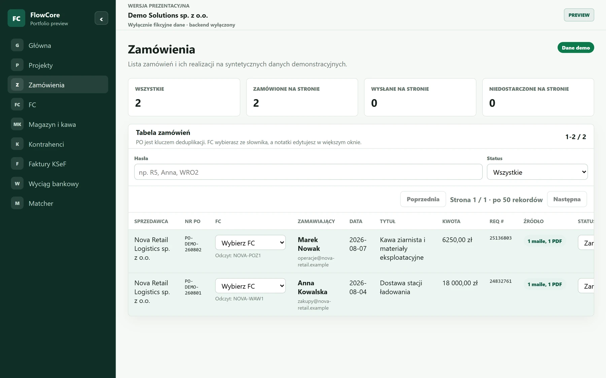Click the title Dostawa stacji ładowania
Image resolution: width=606 pixels, height=378 pixels.
click(401, 287)
